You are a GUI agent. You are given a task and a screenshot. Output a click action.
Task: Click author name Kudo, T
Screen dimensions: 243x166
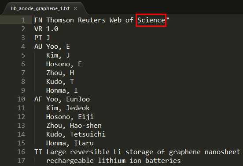tap(60, 82)
